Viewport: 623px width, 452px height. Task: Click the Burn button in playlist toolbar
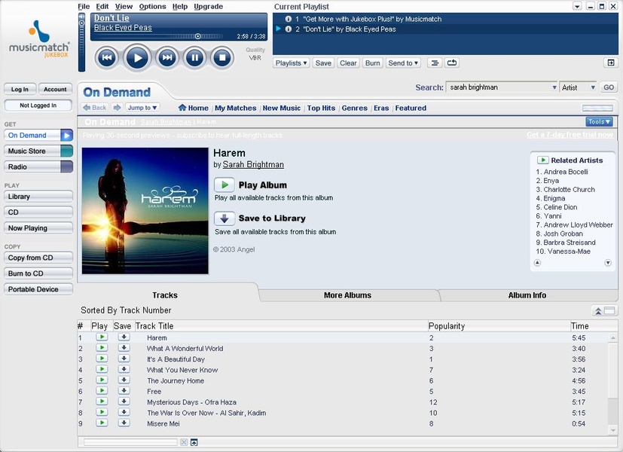coord(372,63)
